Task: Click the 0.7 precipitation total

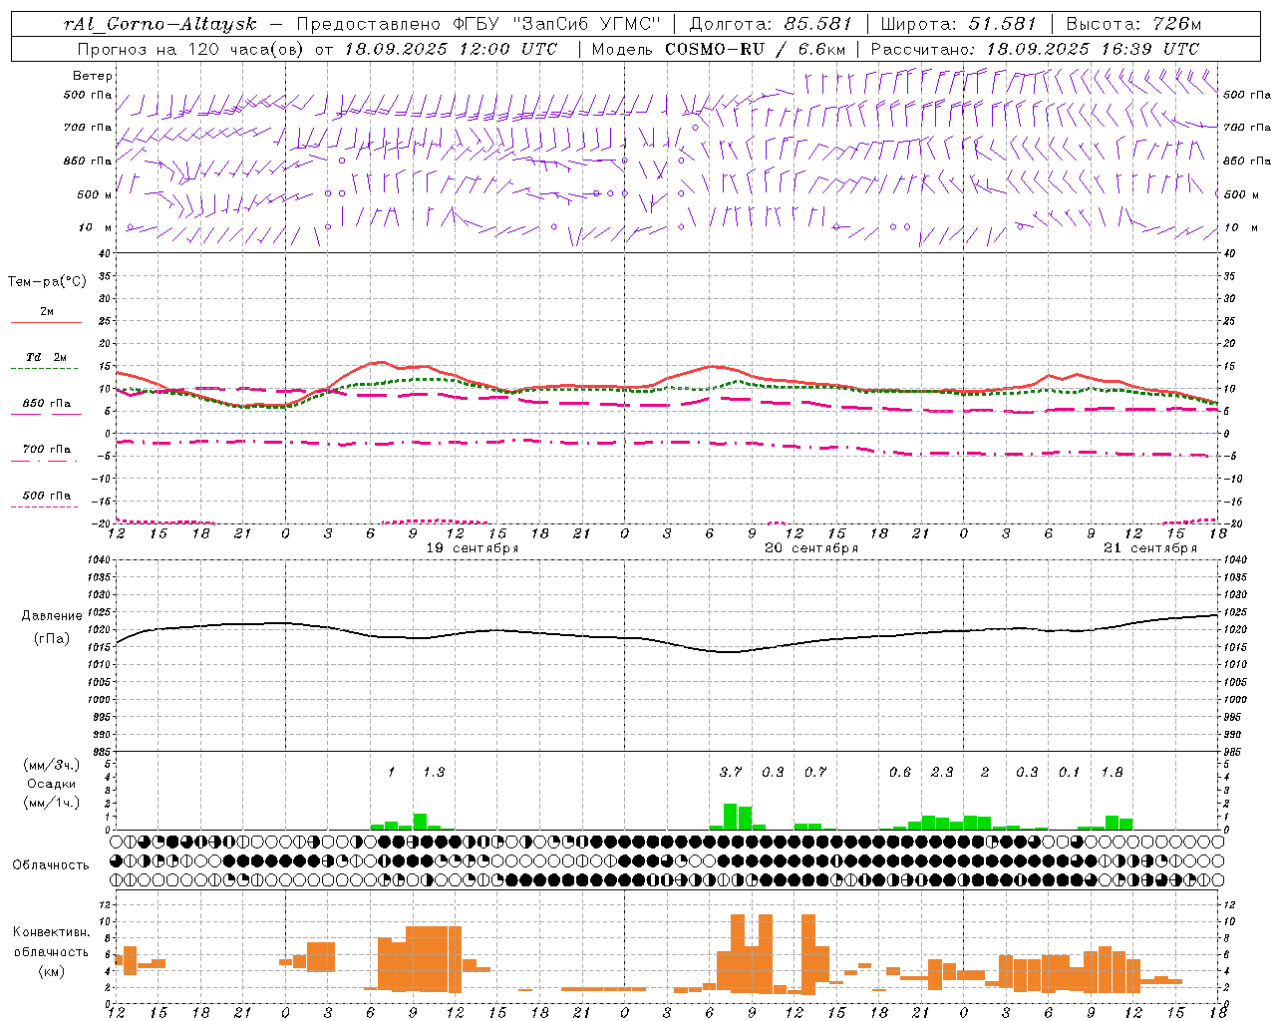Action: pos(815,773)
